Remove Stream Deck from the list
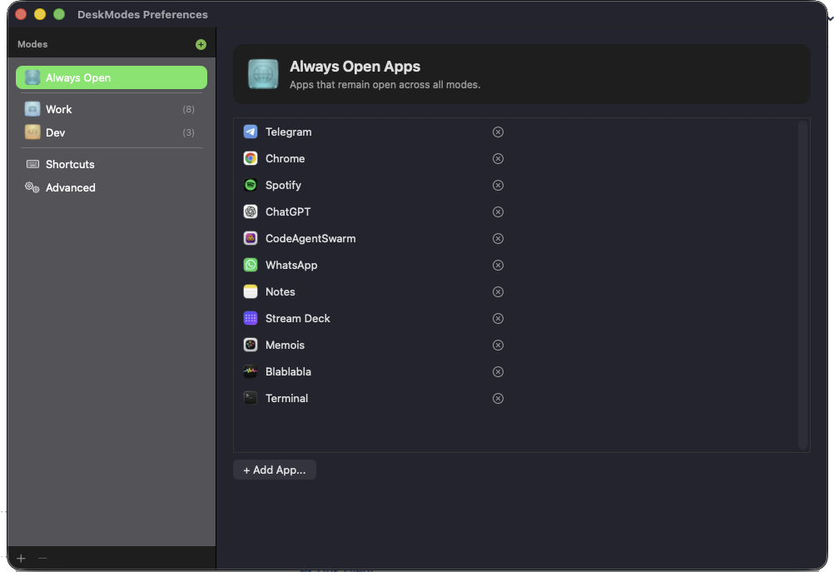The width and height of the screenshot is (834, 572). [x=498, y=318]
